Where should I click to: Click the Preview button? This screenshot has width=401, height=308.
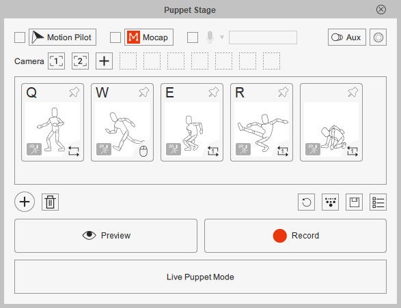pyautogui.click(x=106, y=236)
